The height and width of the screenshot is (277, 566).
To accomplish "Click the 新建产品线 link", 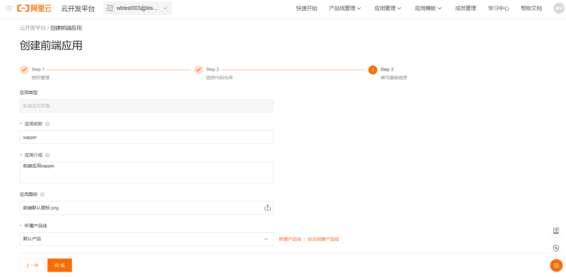I will click(x=290, y=239).
